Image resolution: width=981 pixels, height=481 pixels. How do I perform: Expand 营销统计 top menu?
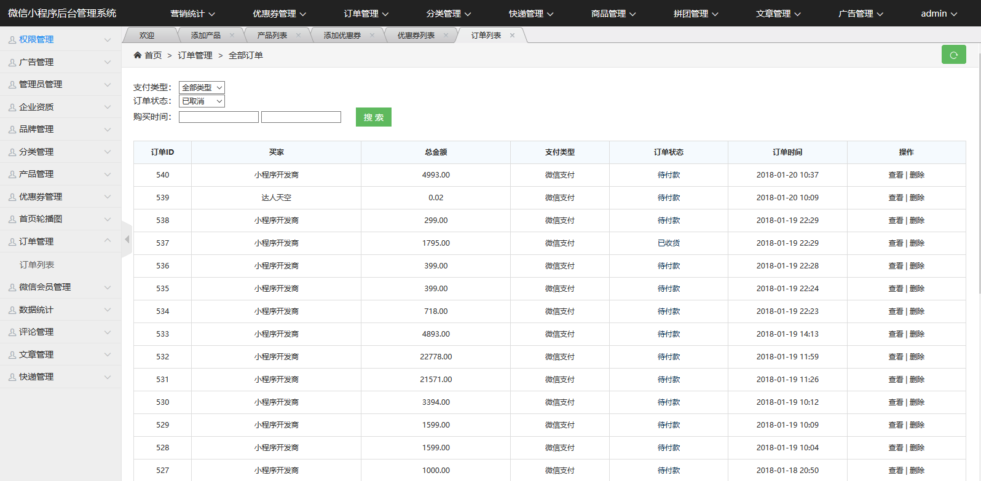[192, 14]
